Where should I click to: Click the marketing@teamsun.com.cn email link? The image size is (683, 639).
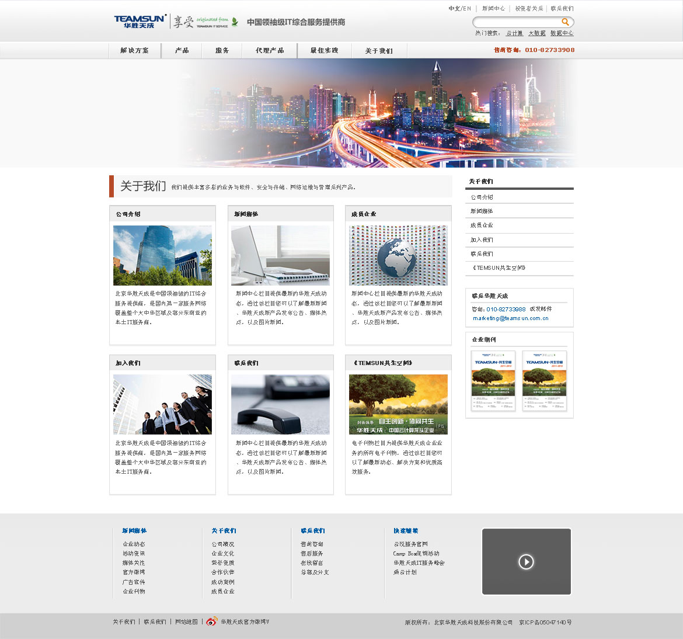pos(511,318)
